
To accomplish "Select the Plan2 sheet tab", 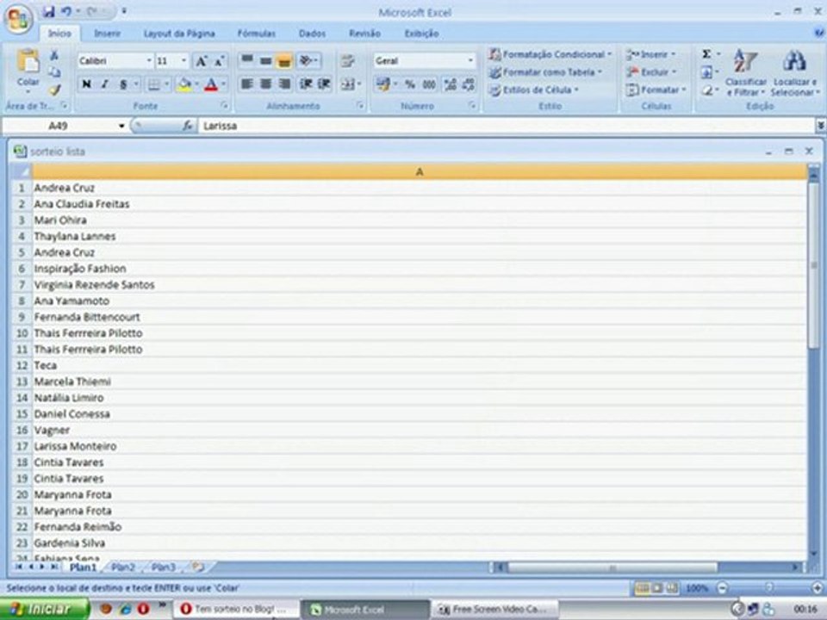I will click(x=123, y=567).
